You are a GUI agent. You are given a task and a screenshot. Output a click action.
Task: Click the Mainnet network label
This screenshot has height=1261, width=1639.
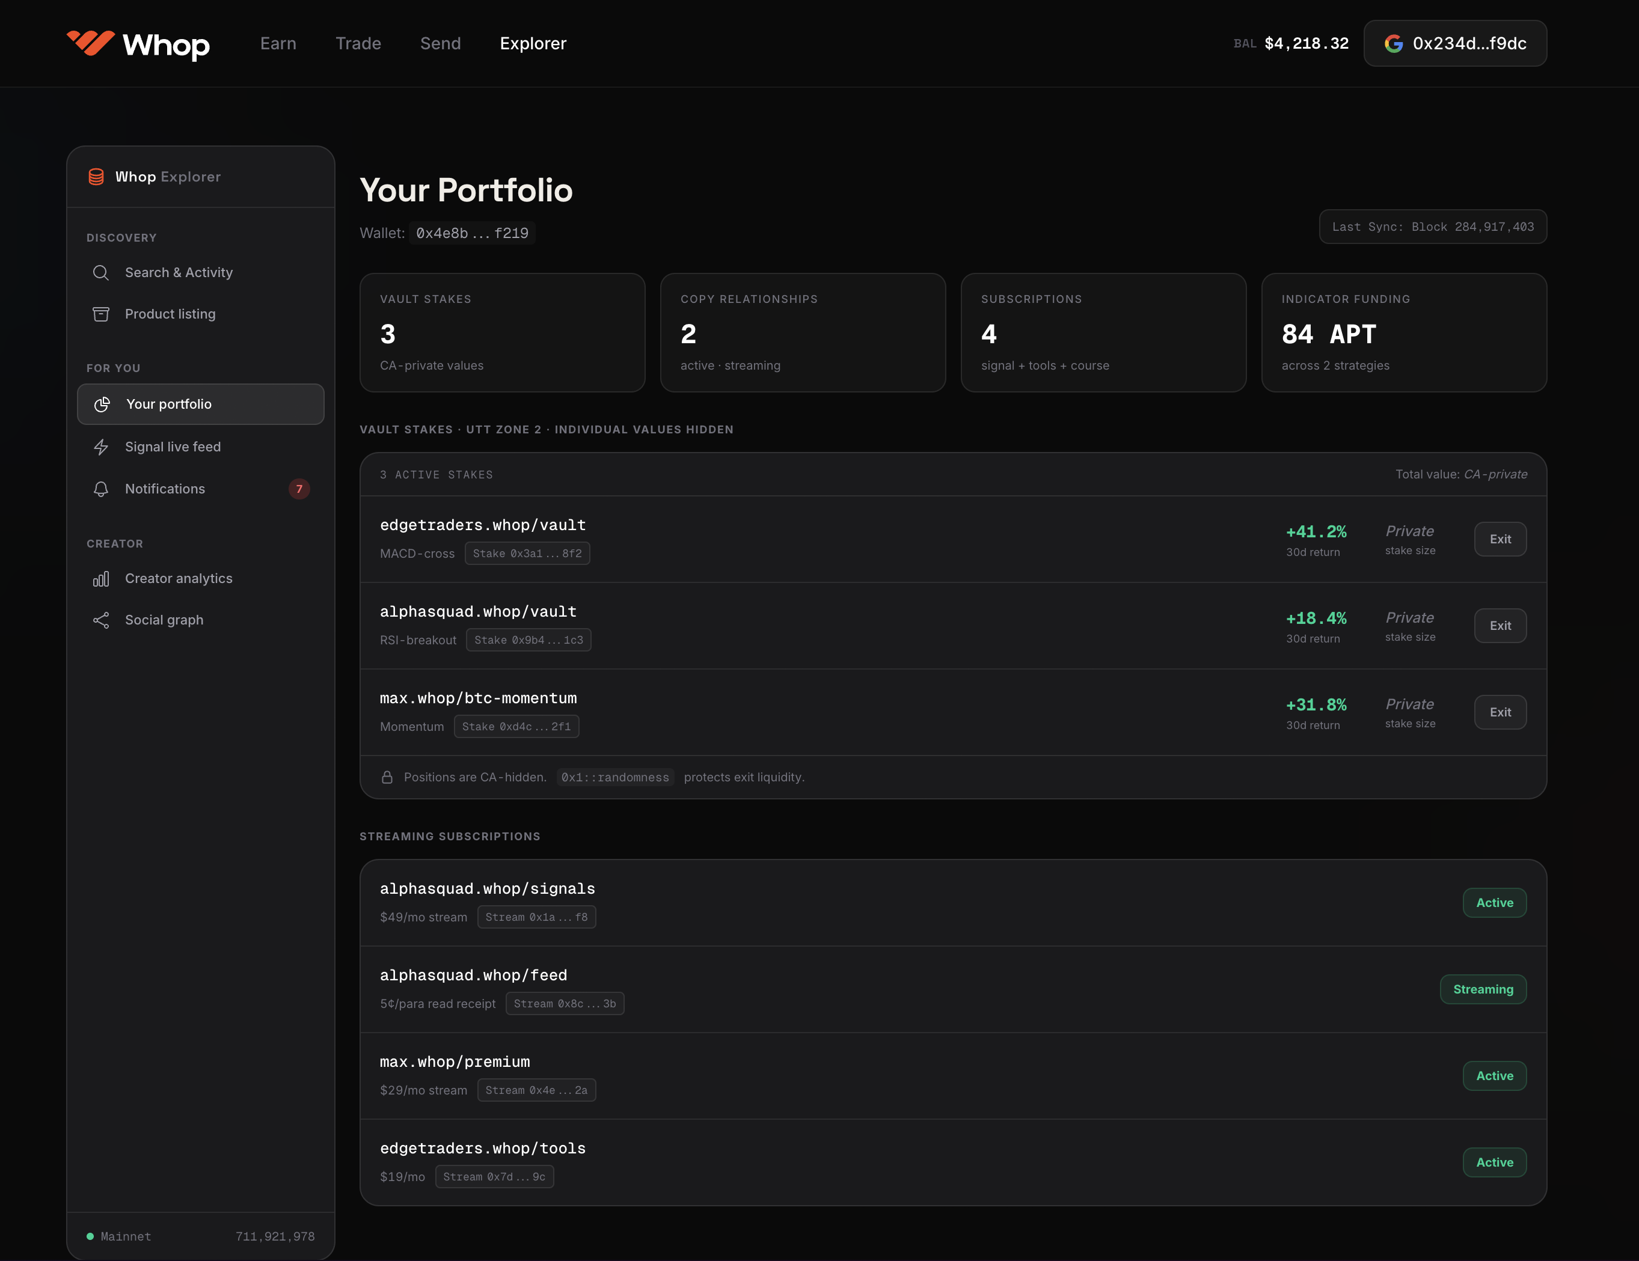(126, 1236)
